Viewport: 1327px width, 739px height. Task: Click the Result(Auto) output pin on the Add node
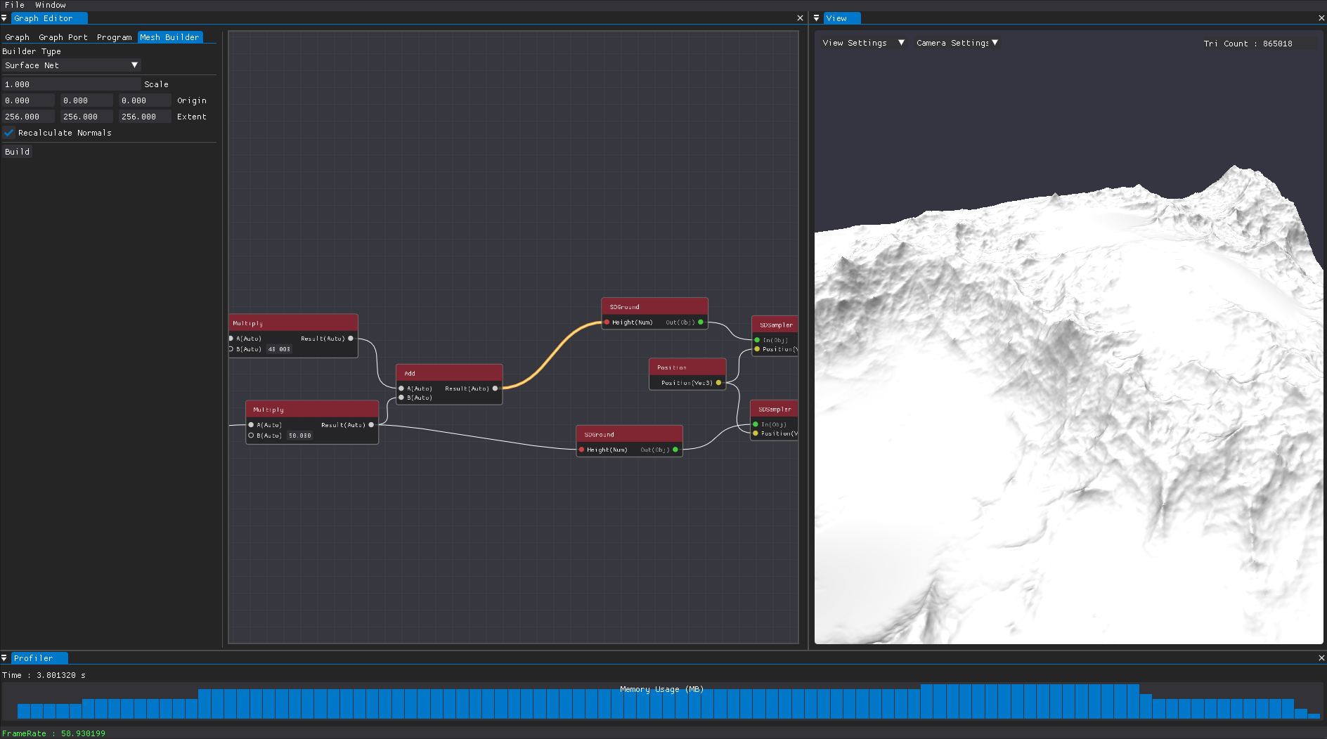pos(495,388)
